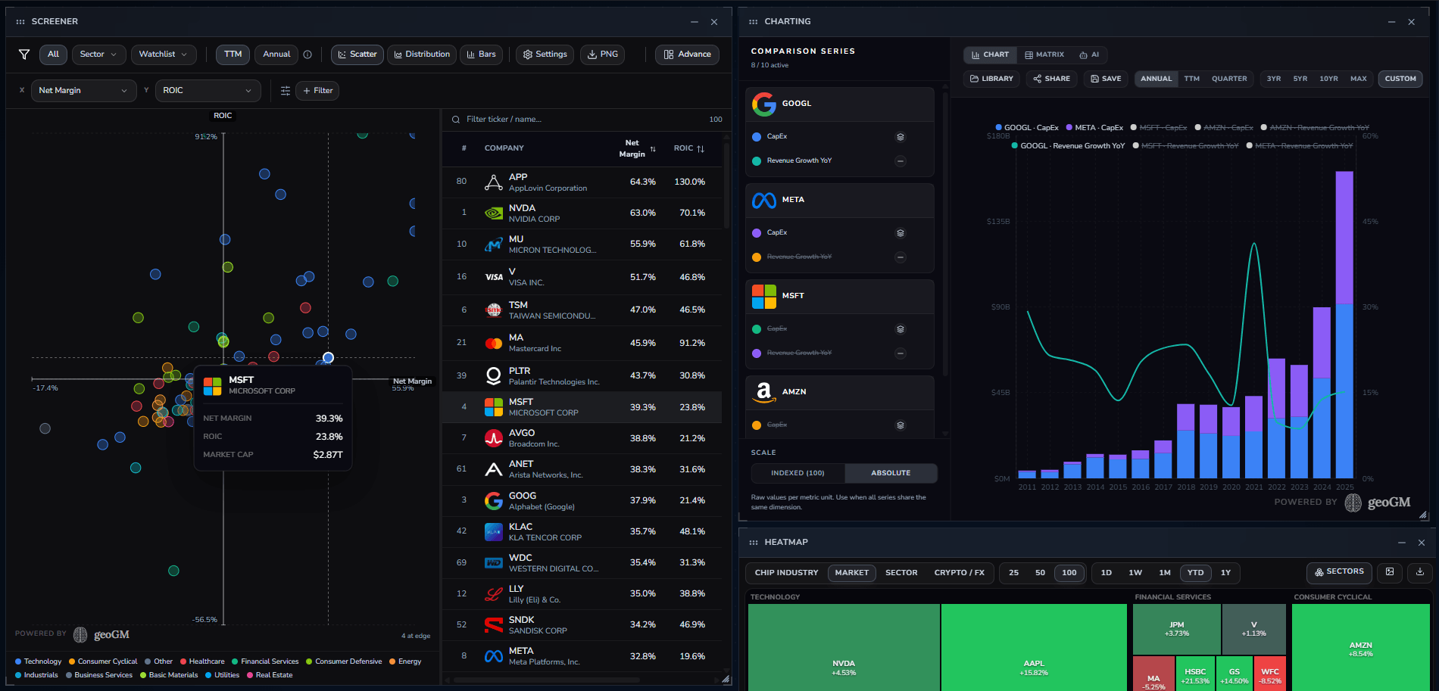
Task: Open the layers icon for GOOGL CapEx
Action: [x=901, y=137]
